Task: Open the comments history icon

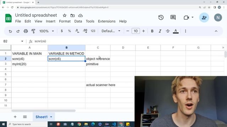Action: click(173, 18)
